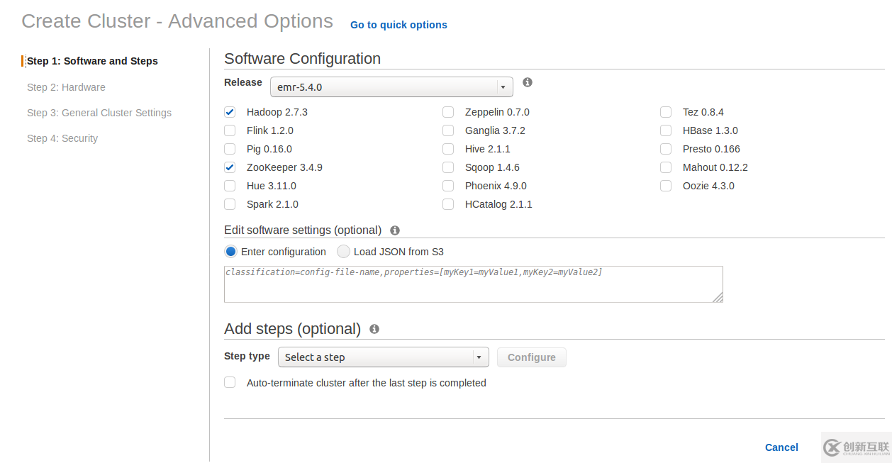
Task: Check the Sqoop 1.4.6 checkbox
Action: (x=448, y=167)
